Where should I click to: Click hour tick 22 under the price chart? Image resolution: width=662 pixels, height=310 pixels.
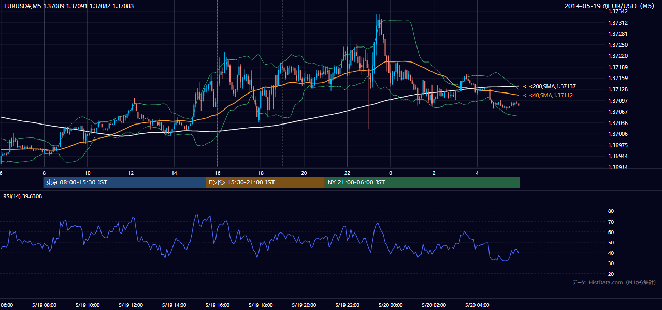coord(347,173)
